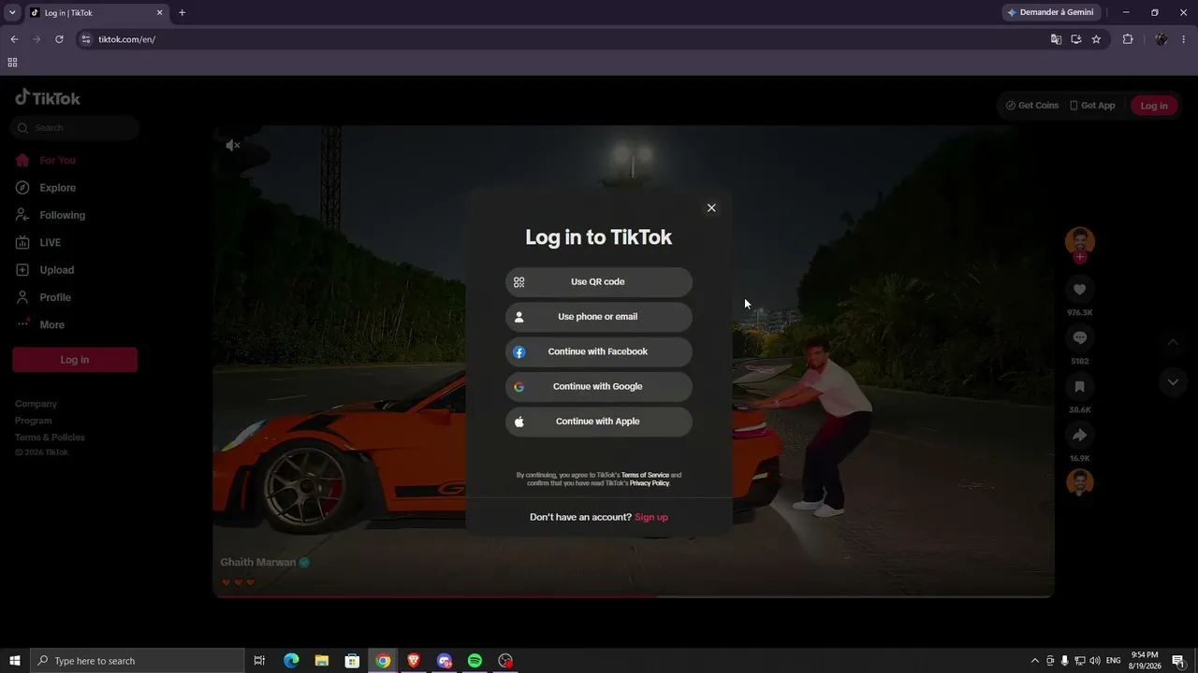
Task: View site information icon in address bar
Action: pos(86,39)
